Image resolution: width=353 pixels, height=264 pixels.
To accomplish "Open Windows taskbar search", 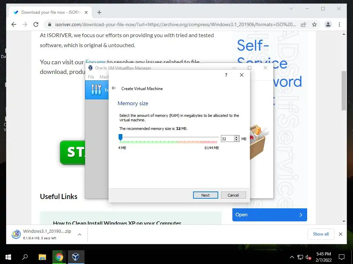I will tap(25, 257).
